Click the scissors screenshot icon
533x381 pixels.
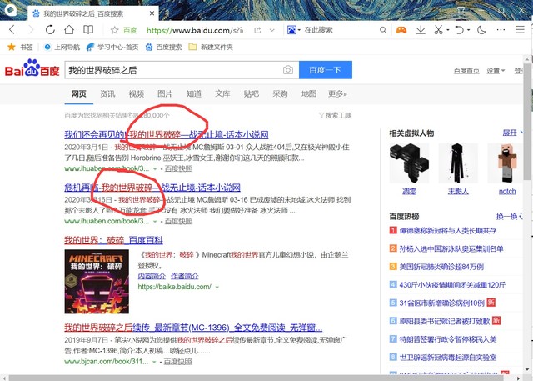[440, 30]
